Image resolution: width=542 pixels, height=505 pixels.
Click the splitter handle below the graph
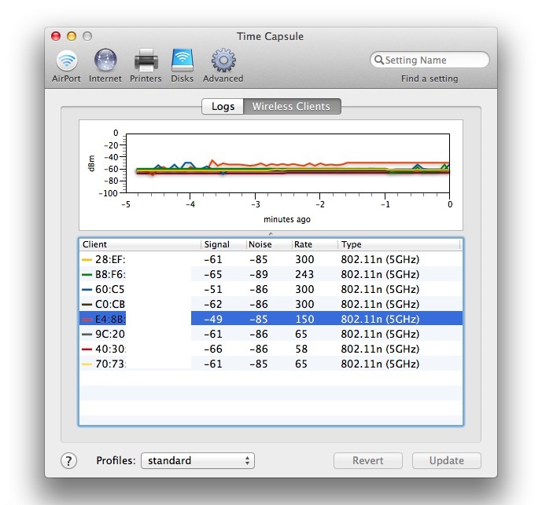coord(271,234)
